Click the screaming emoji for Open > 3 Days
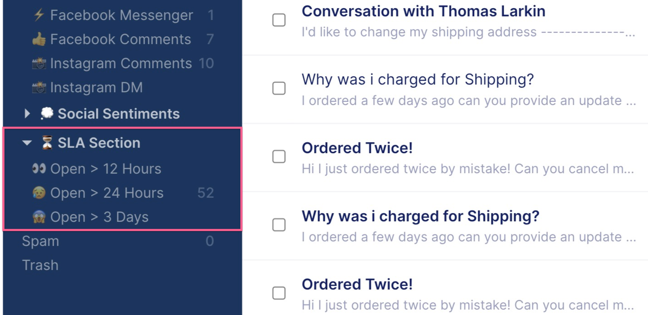 point(39,217)
